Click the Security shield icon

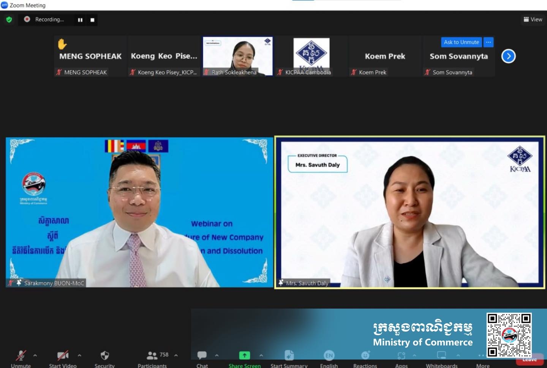tap(104, 355)
